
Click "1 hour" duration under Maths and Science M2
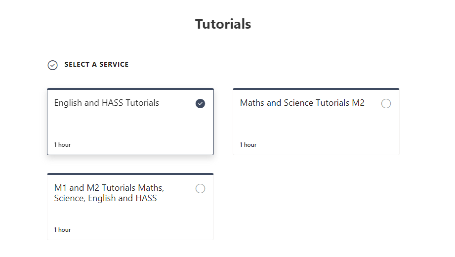tap(248, 145)
